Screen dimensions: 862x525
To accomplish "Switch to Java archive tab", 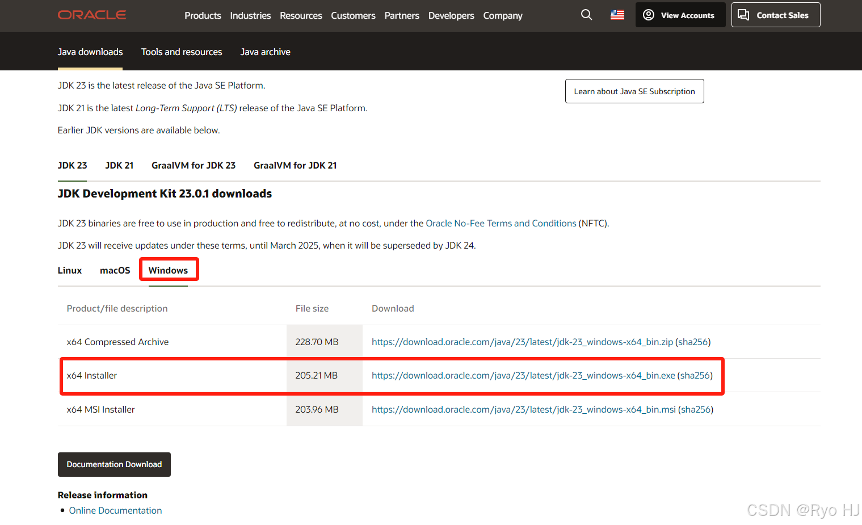I will tap(266, 52).
